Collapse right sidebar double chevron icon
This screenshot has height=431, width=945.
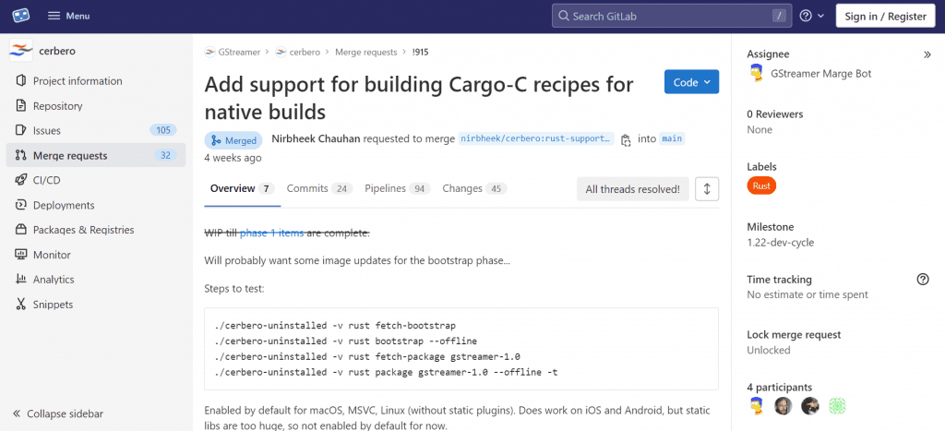927,54
